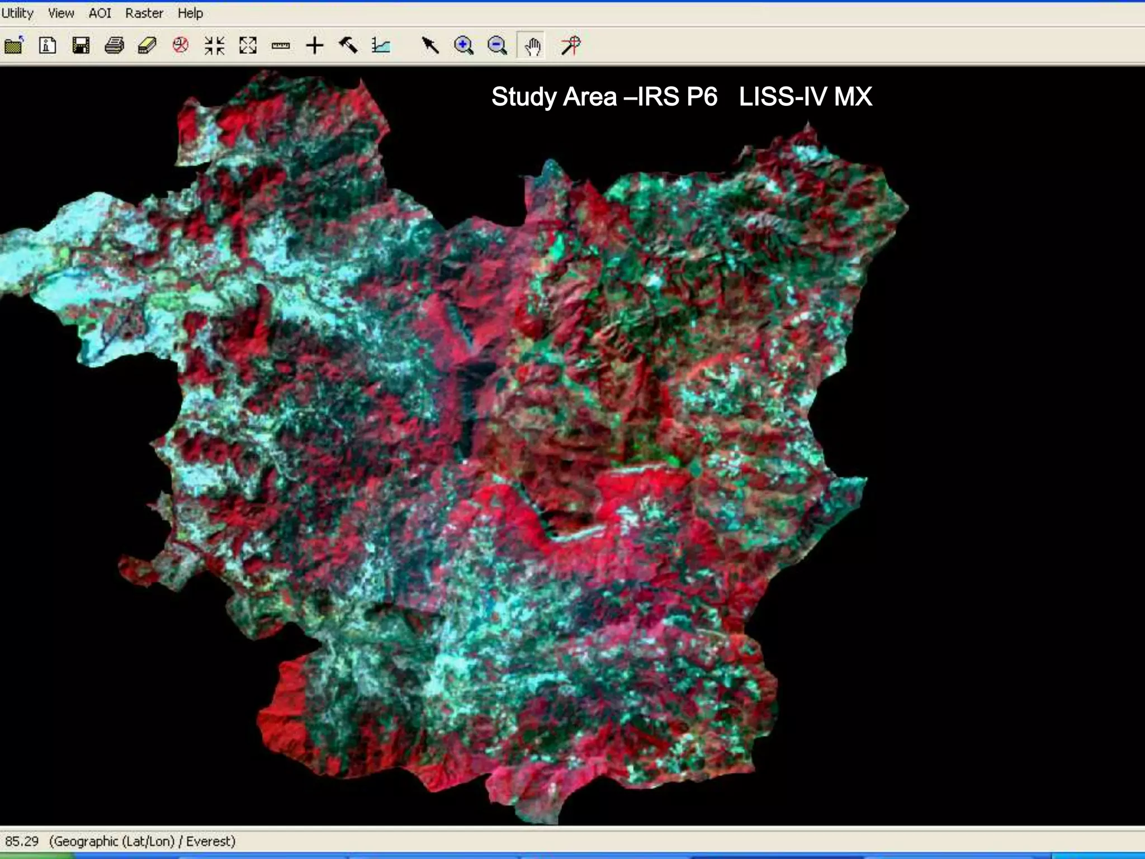Open the AOI menu
Screen dimensions: 1145x859
[x=100, y=13]
